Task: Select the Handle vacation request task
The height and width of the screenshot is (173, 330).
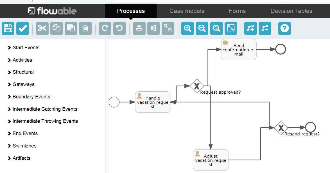Action: [152, 102]
